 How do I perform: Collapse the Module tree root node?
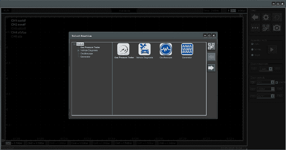pos(74,44)
